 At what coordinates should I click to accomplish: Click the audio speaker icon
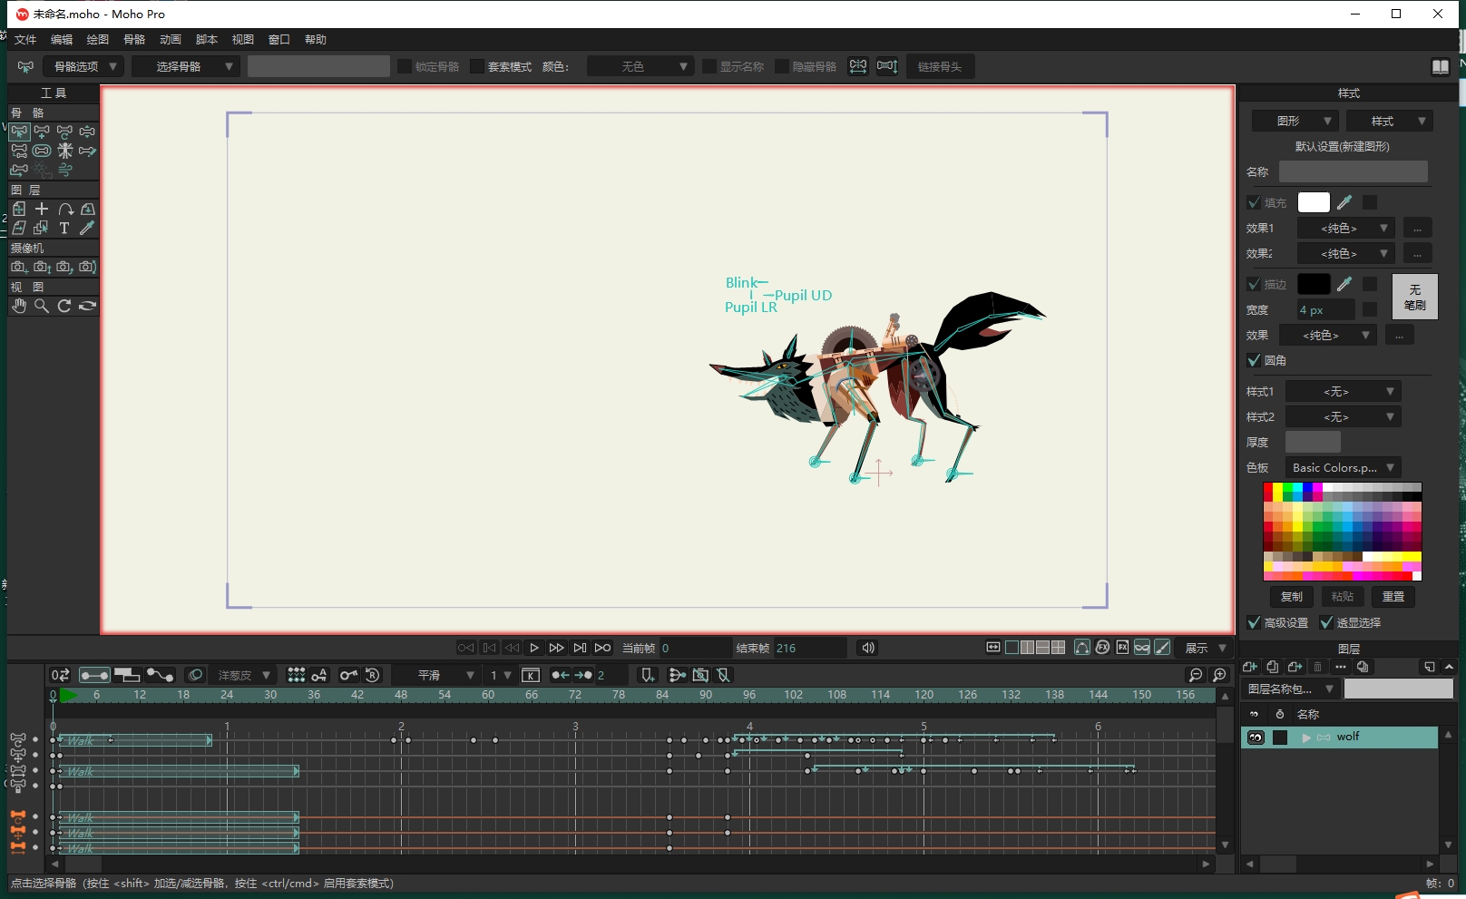point(868,648)
